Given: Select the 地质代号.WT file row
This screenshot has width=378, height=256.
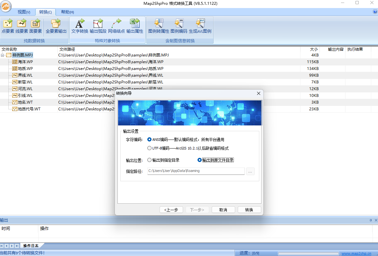Looking at the screenshot, I should click(189, 109).
